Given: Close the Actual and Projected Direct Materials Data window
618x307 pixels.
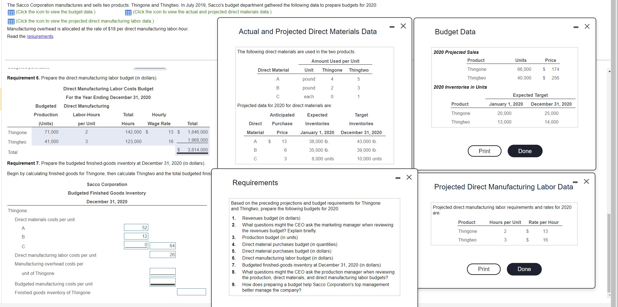Looking at the screenshot, I should [403, 26].
